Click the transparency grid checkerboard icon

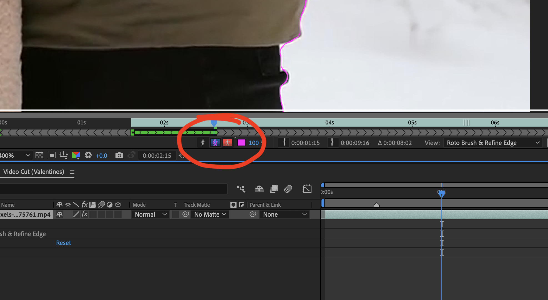point(39,155)
